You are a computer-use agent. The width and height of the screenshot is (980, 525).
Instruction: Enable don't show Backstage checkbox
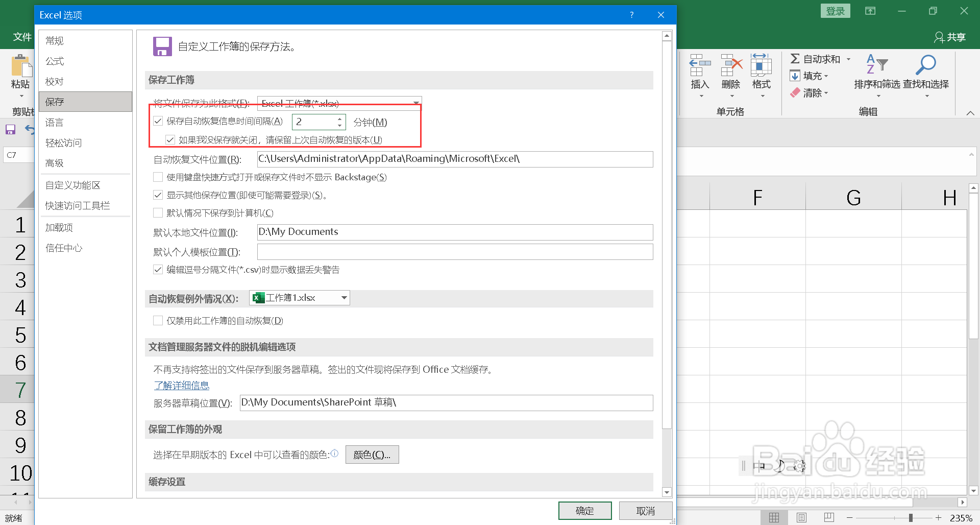[158, 177]
